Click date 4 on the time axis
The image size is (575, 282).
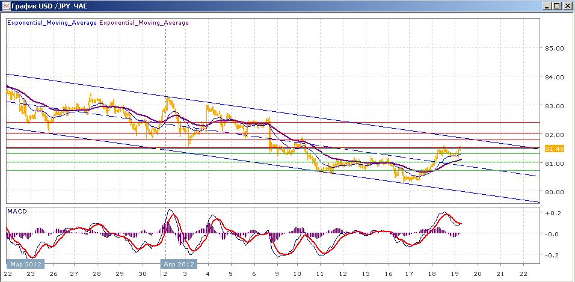[x=208, y=274]
